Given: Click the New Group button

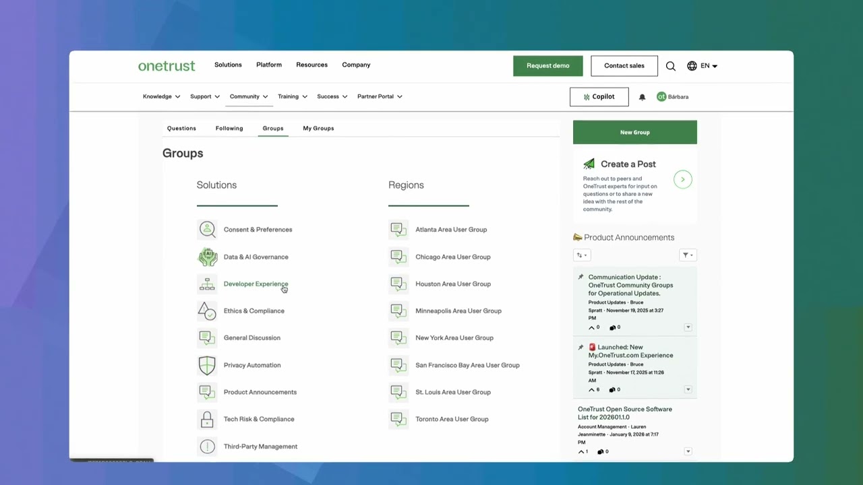Looking at the screenshot, I should click(635, 132).
